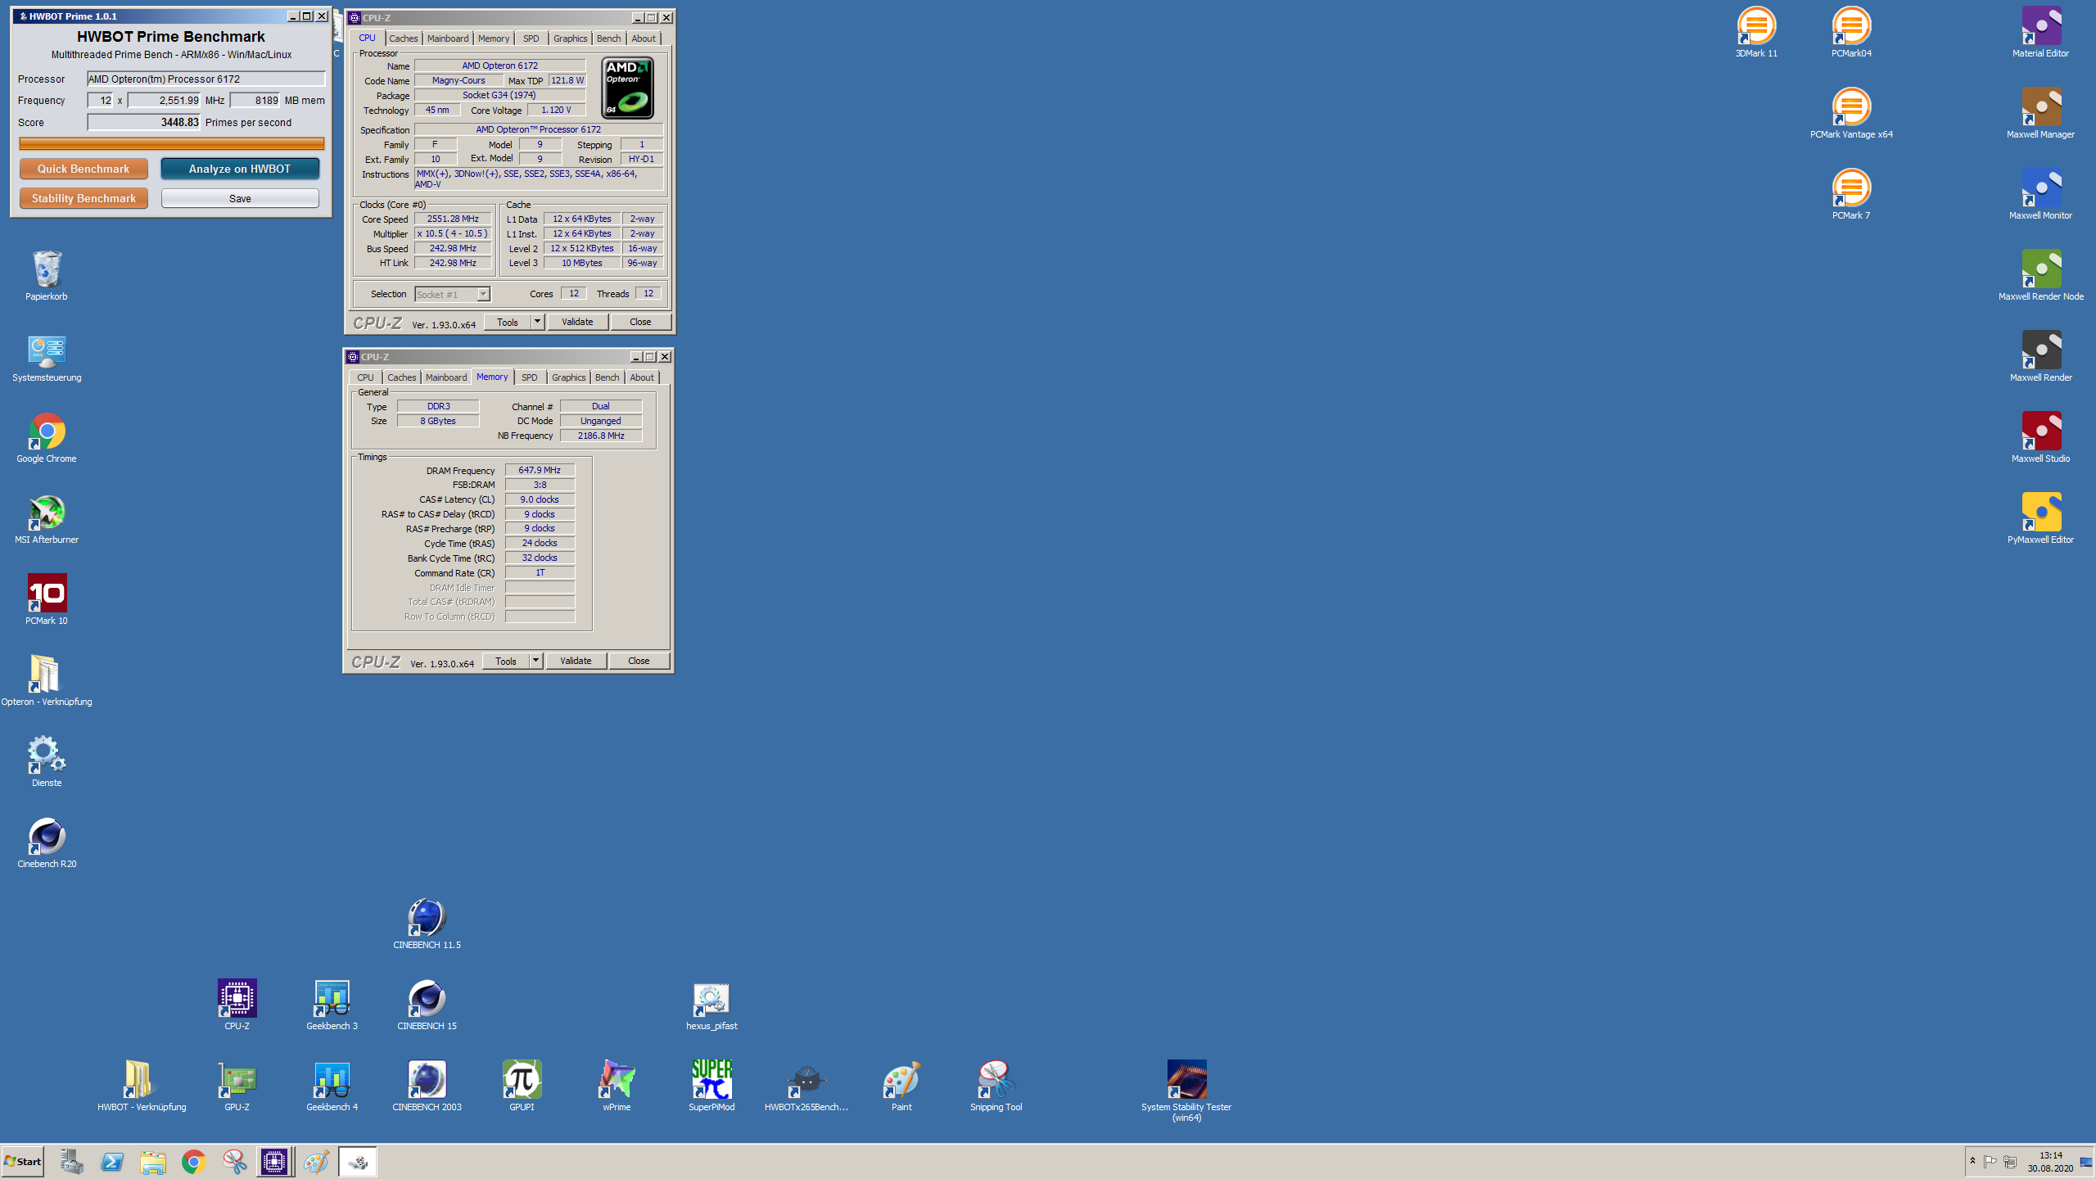2096x1179 pixels.
Task: Open Bench tab in upper CPU-Z window
Action: [x=608, y=38]
